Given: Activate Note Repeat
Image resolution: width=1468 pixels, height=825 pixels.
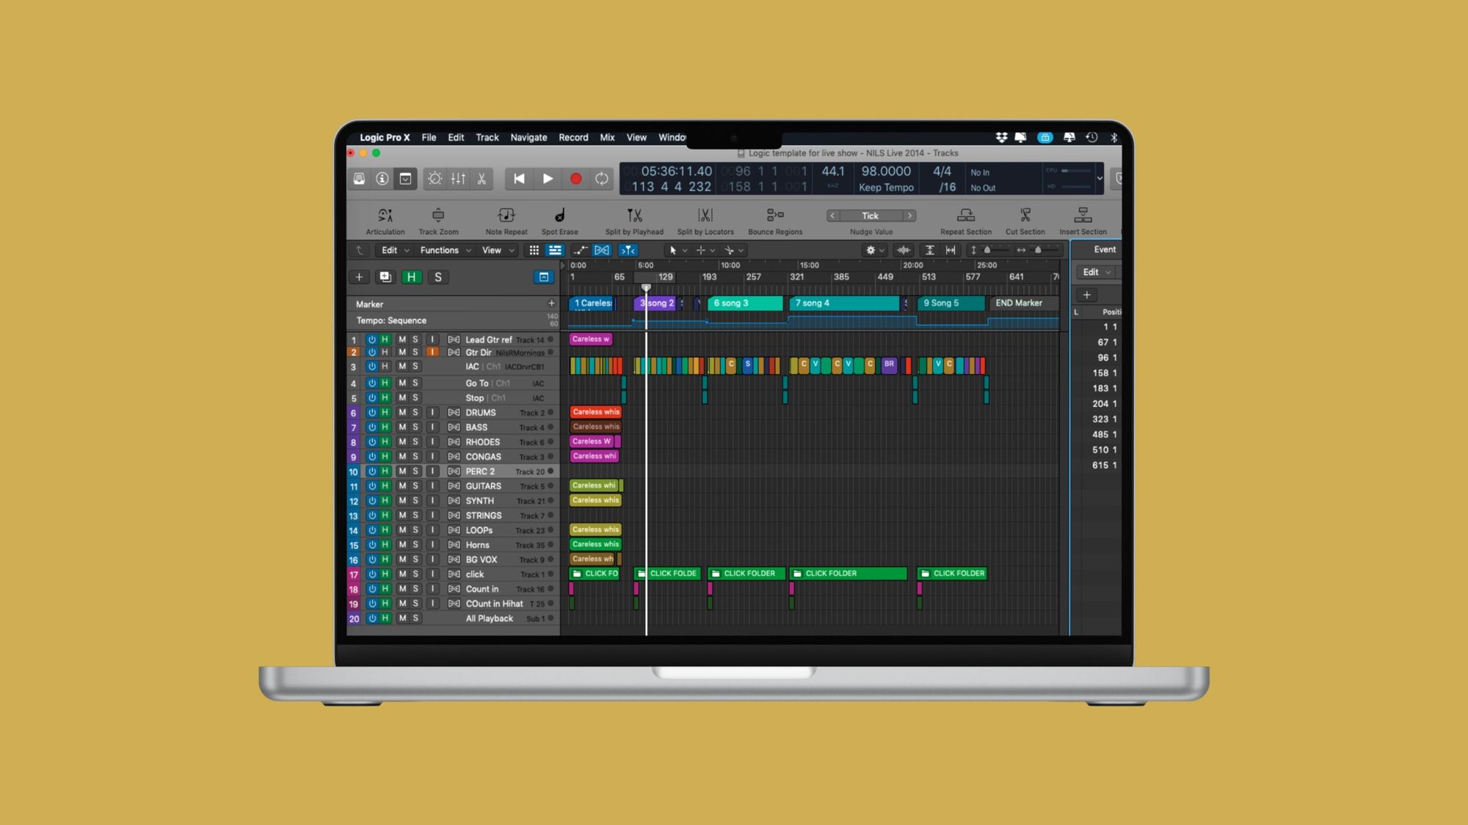Looking at the screenshot, I should point(506,216).
